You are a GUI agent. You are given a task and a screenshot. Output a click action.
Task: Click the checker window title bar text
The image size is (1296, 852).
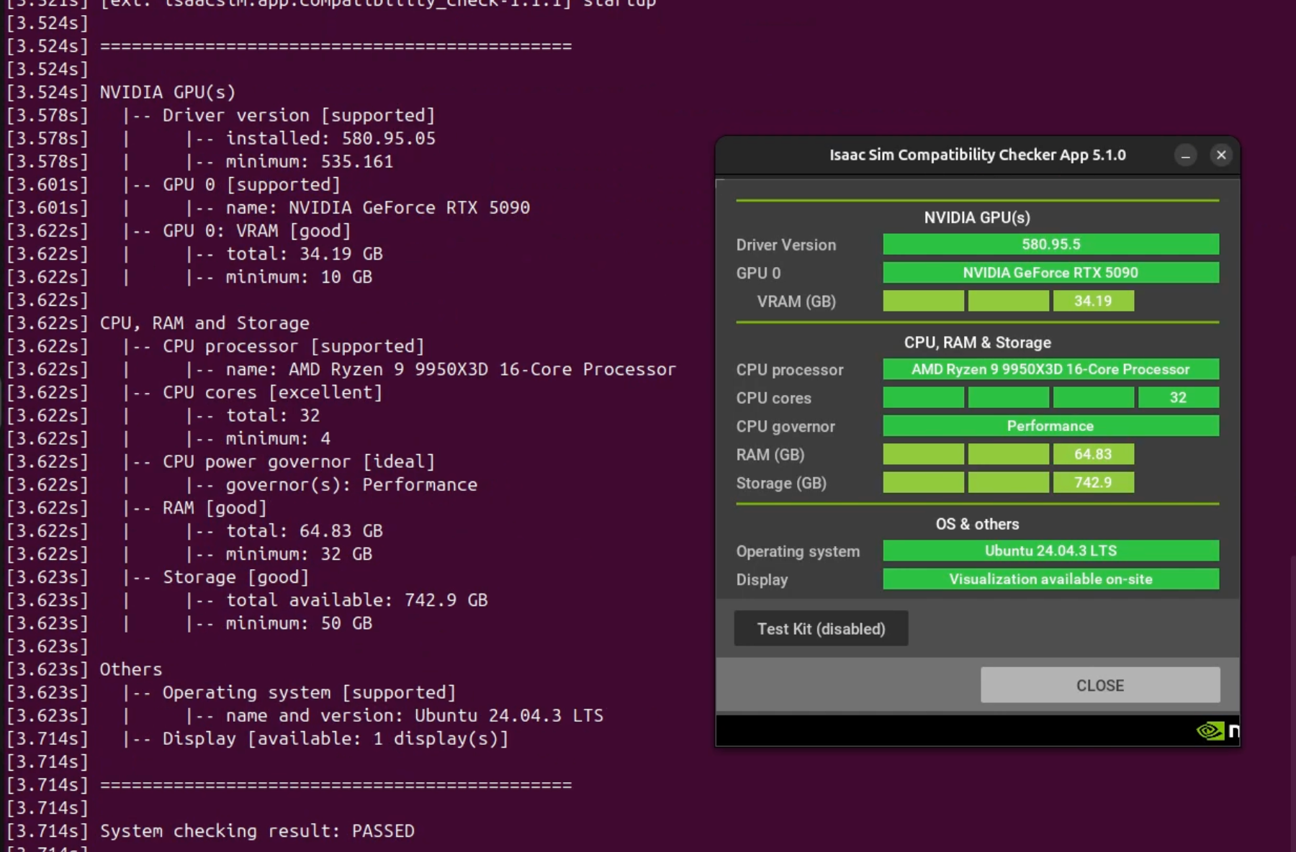(x=977, y=155)
